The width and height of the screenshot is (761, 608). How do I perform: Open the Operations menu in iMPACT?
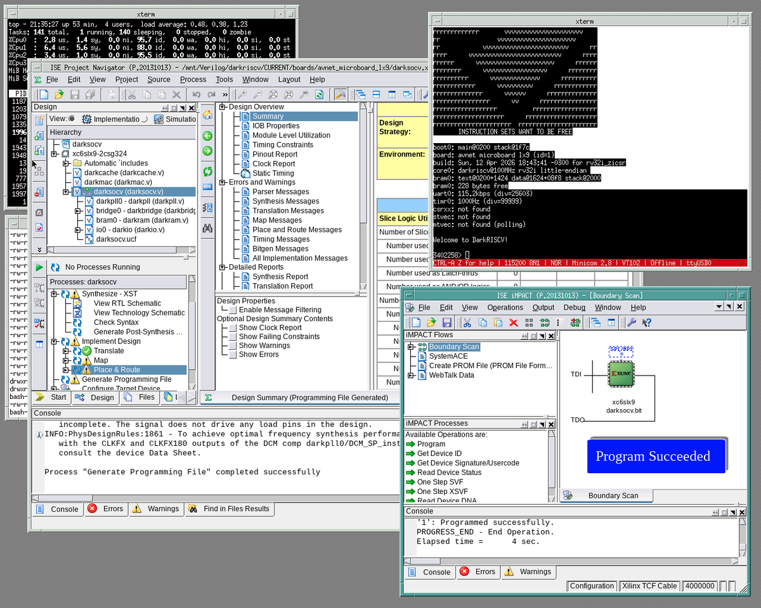pos(505,307)
